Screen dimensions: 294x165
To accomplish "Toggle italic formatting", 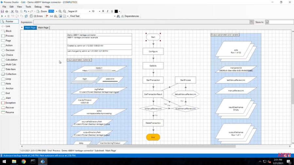I will (x=108, y=11).
